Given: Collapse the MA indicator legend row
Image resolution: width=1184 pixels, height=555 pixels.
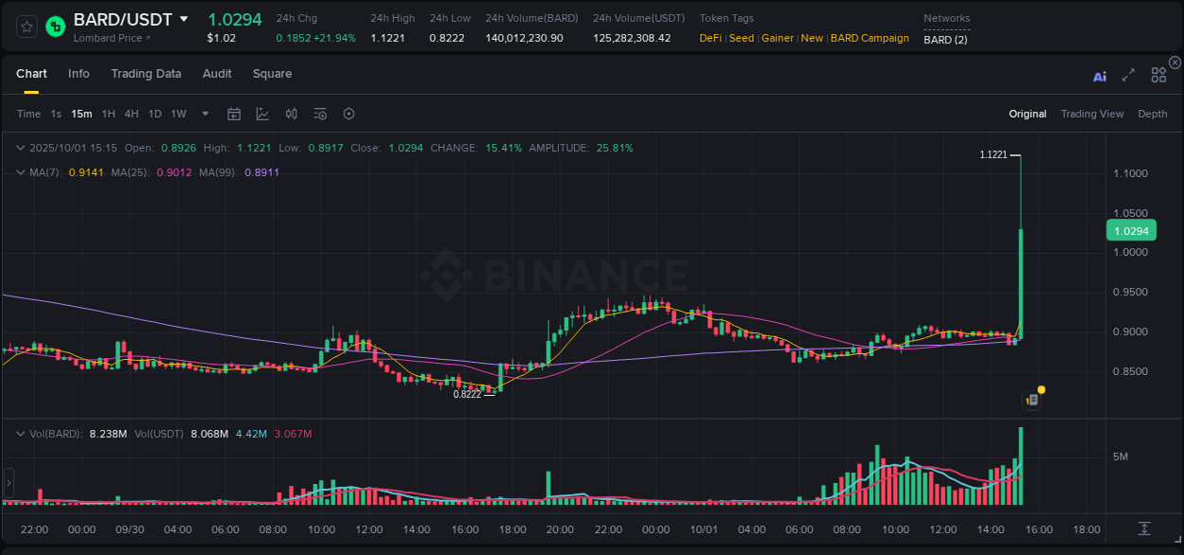Looking at the screenshot, I should 20,173.
